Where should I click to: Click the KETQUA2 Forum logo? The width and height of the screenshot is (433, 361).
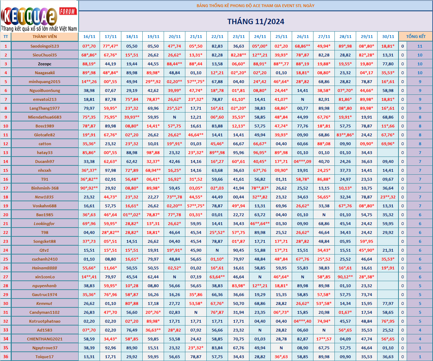[x=39, y=16]
